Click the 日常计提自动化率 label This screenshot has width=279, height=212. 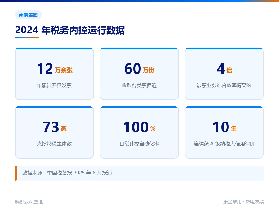[x=139, y=144]
